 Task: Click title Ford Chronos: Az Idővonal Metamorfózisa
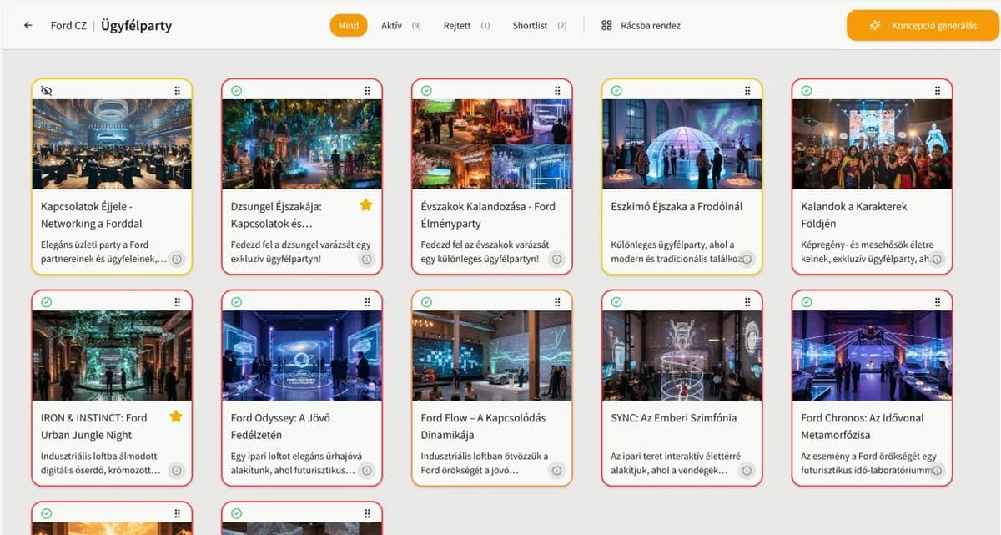click(863, 426)
